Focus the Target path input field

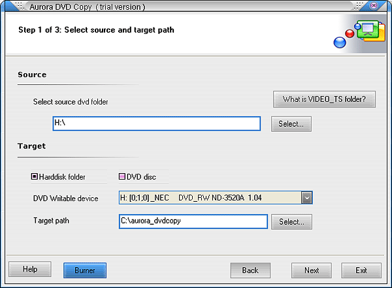click(x=193, y=222)
